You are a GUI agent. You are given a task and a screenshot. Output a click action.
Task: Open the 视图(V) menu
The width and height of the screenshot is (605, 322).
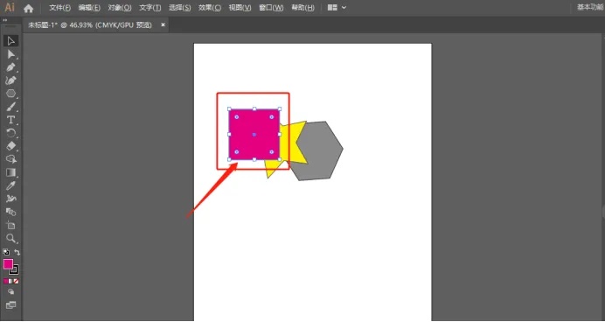[x=240, y=8]
